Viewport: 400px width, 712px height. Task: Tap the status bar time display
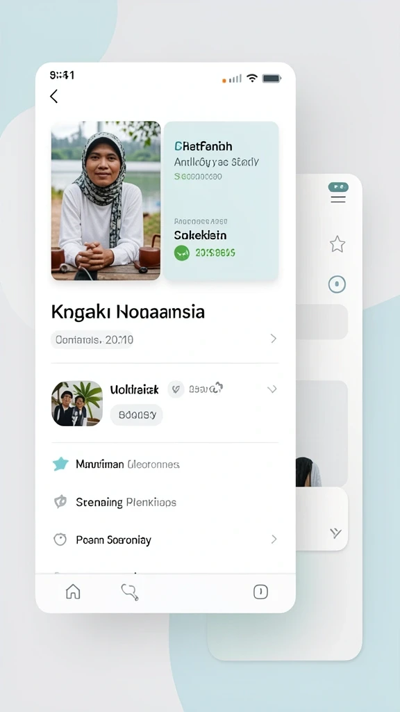[62, 75]
